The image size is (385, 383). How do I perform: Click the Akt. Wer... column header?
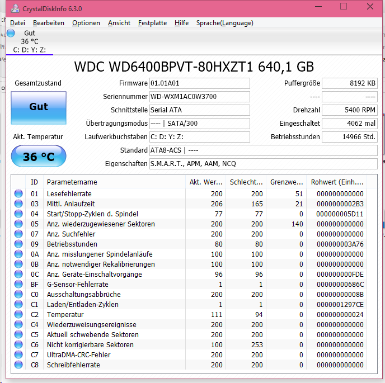tap(206, 182)
